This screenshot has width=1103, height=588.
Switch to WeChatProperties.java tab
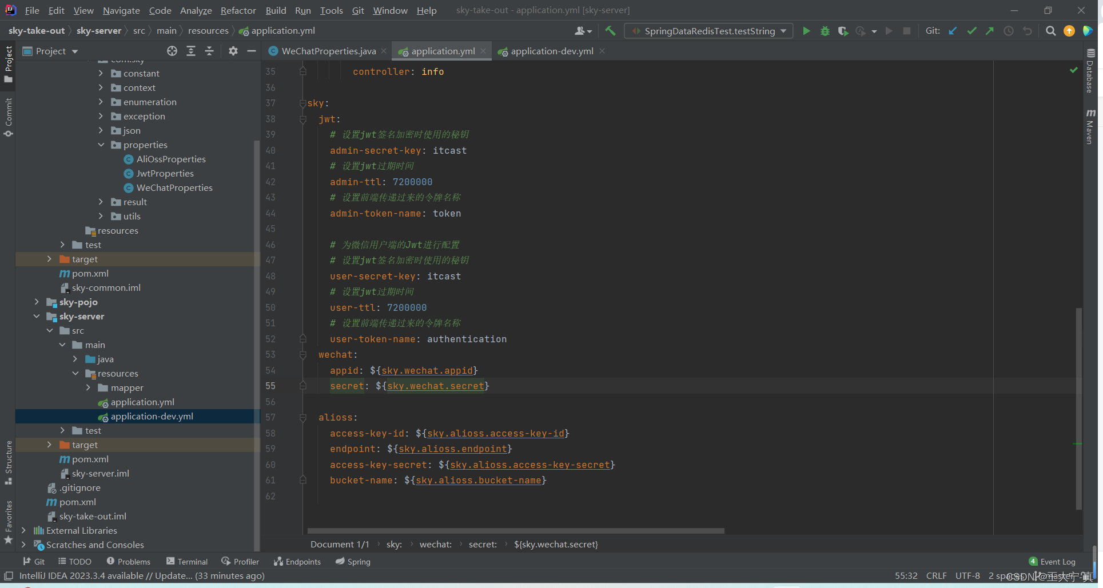coord(328,51)
